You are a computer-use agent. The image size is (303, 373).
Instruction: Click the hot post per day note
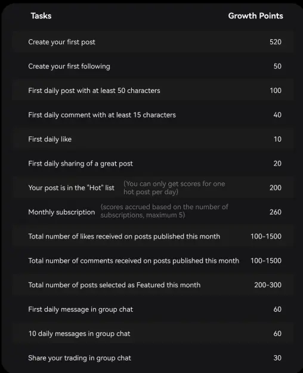point(174,188)
